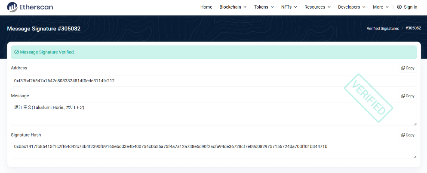Click the VERIFIED stamp graphic
This screenshot has height=173, width=427.
click(369, 98)
